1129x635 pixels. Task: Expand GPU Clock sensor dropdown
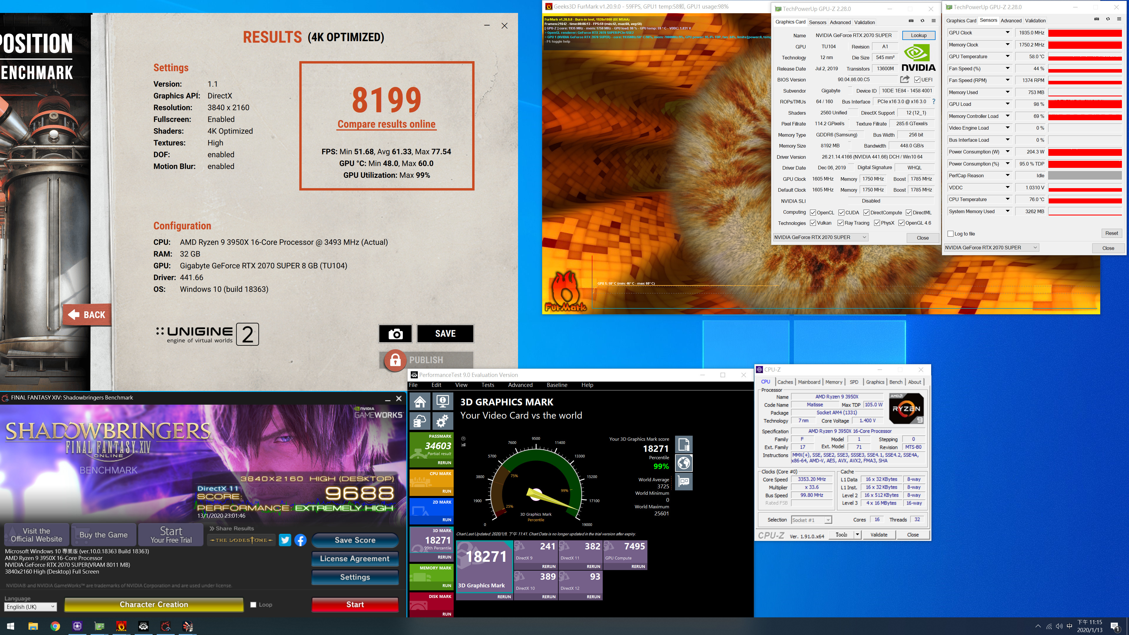coord(1008,32)
